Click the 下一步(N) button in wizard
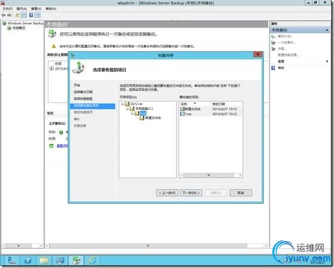Screen dimensions: 334x268 pyautogui.click(x=191, y=193)
